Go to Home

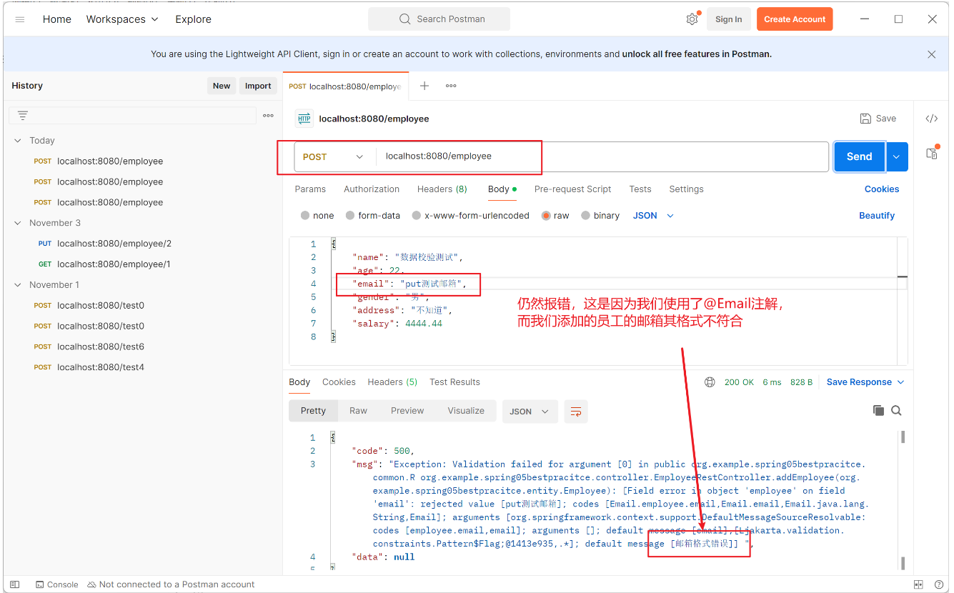tap(57, 19)
